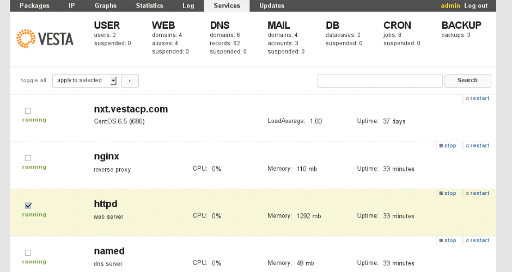Select the nginx service checkbox
The image size is (512, 272).
(x=28, y=158)
